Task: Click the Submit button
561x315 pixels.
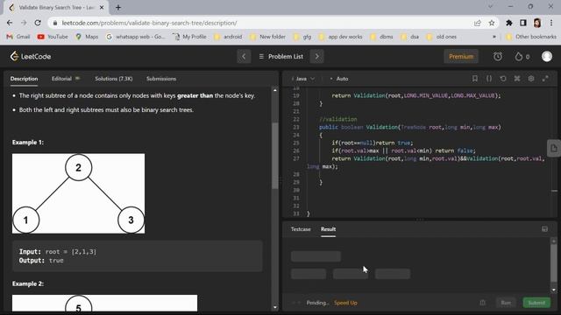Action: coord(536,303)
